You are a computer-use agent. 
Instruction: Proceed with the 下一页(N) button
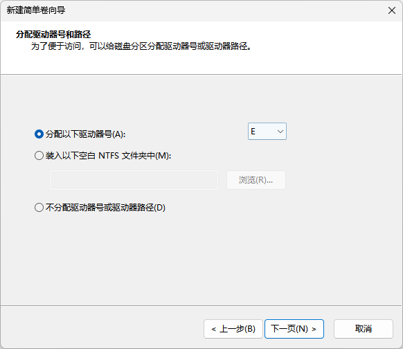[294, 329]
